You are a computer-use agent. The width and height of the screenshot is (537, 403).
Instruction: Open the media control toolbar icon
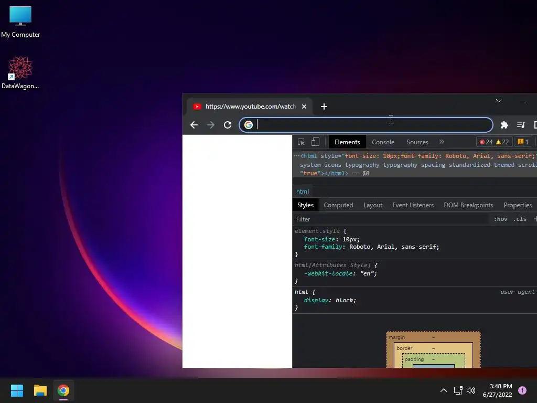click(521, 125)
